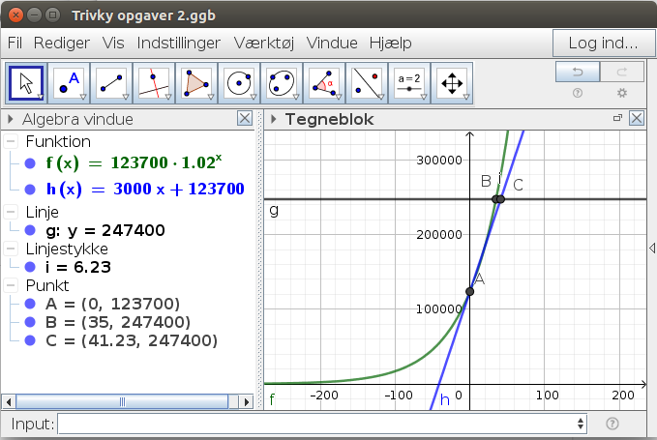657x440 pixels.
Task: Click Algebra panel horizontal scrollbar thumb
Action: 122,402
